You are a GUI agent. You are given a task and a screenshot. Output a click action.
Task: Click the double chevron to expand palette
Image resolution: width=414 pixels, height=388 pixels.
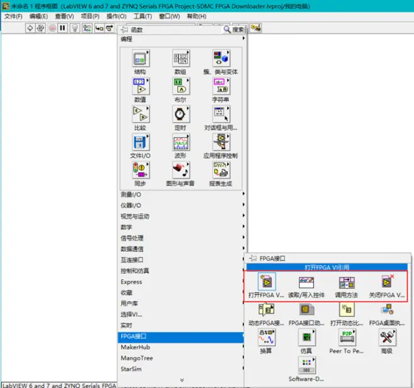coord(182,380)
